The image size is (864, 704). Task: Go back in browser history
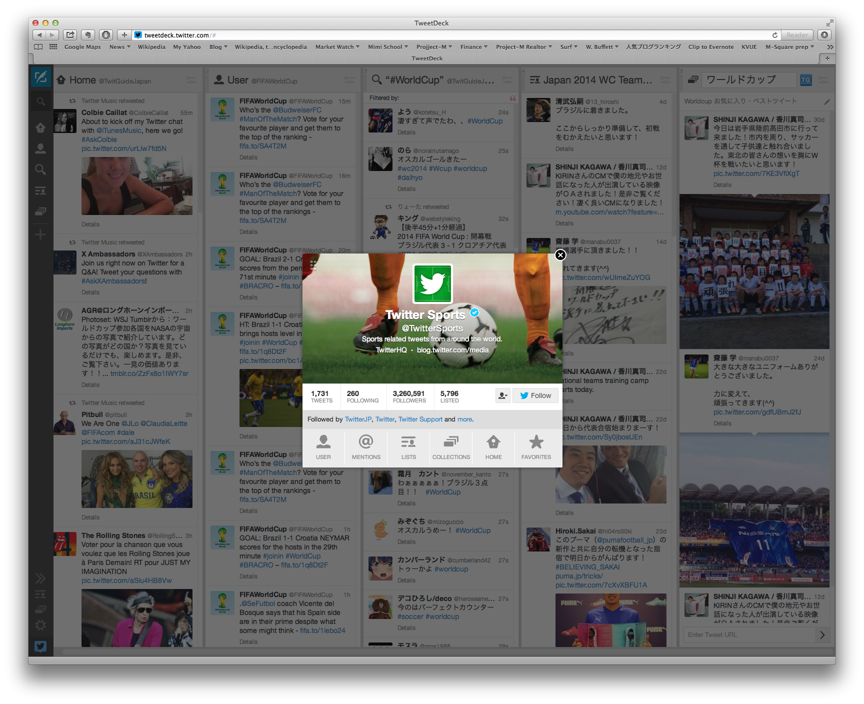point(39,35)
